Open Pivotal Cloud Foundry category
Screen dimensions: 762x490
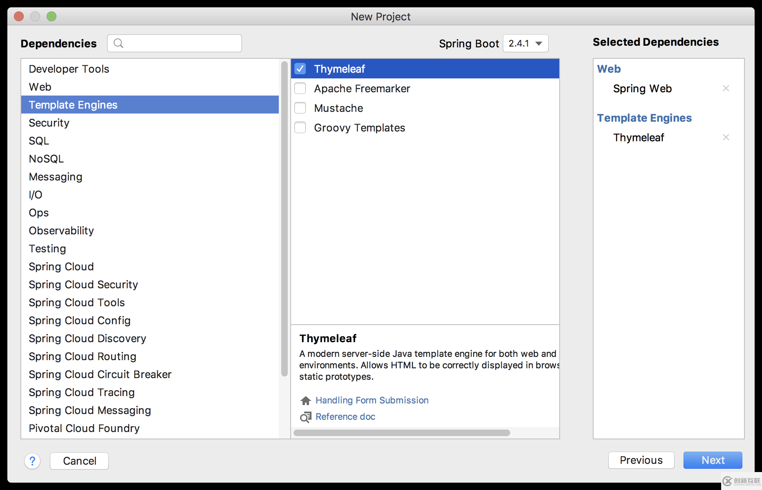point(150,428)
